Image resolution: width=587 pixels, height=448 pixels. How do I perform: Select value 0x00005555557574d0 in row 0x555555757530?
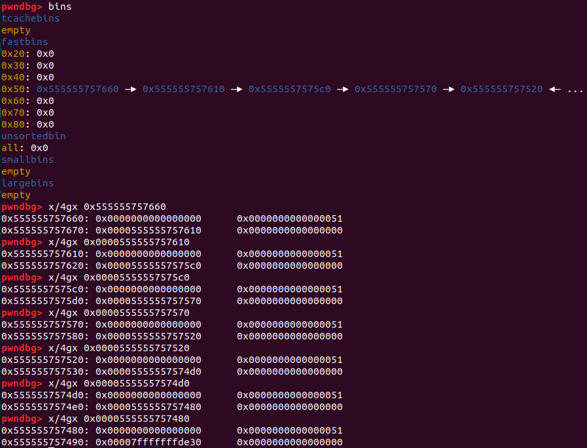pyautogui.click(x=149, y=372)
